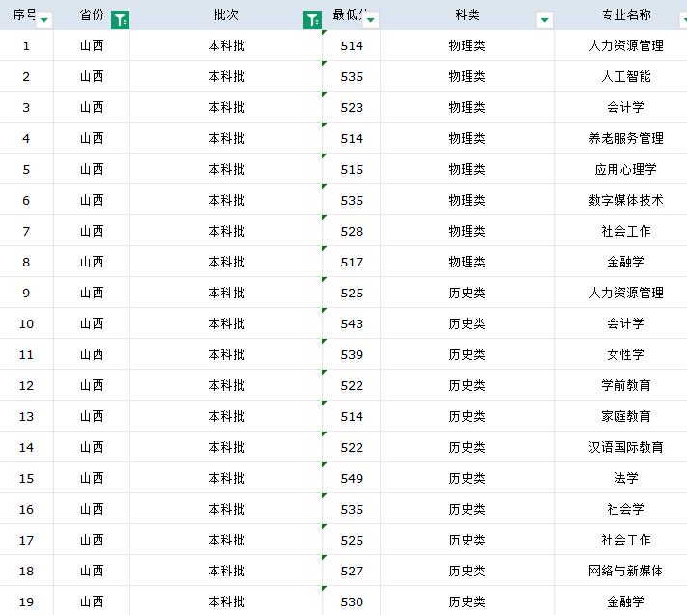Screen dimensions: 687x615
Task: Select 物理类 cell in row 2
Action: (x=467, y=76)
